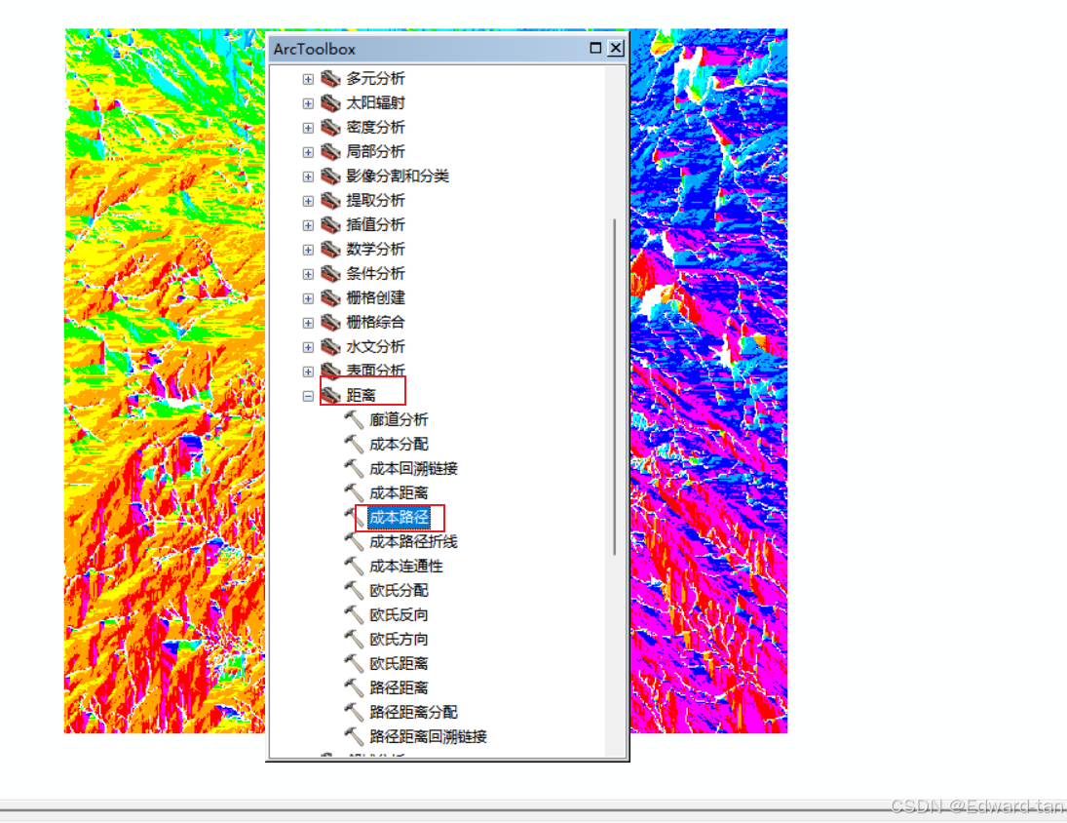Screen dimensions: 1067x823
Task: Expand the 太阳辐射 toolset
Action: pos(308,104)
